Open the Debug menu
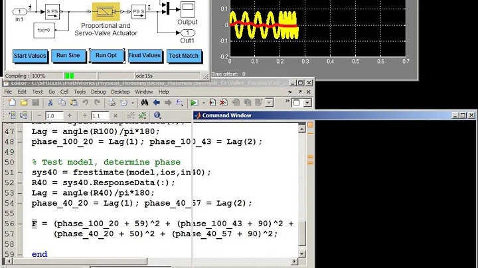 pos(98,92)
